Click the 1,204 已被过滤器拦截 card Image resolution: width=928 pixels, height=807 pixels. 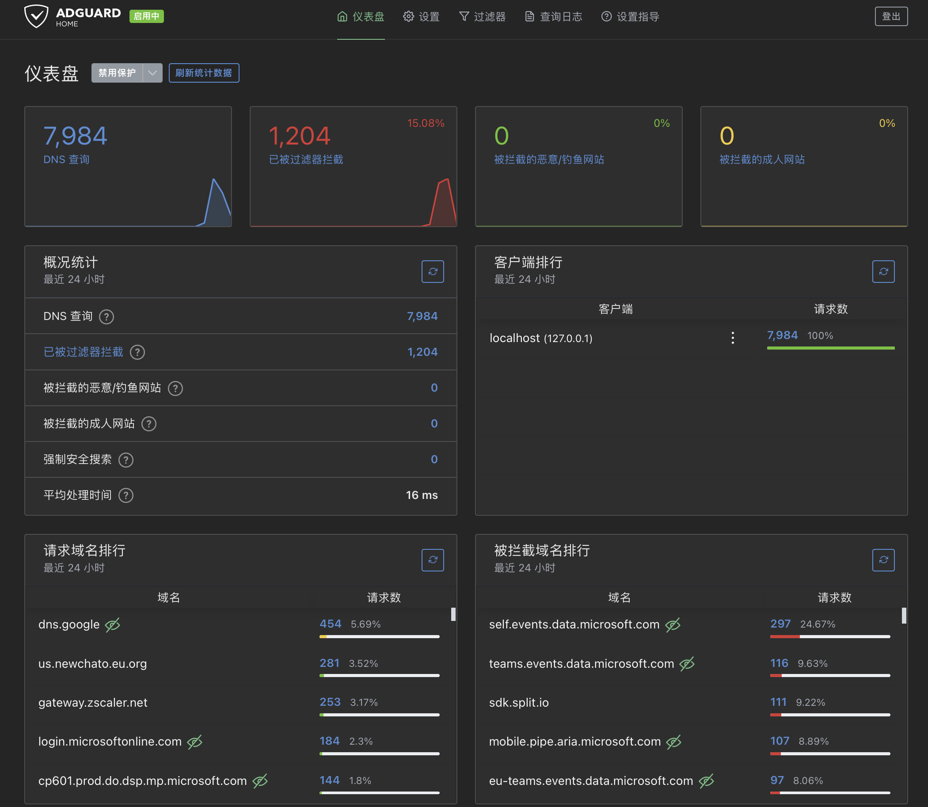click(353, 166)
